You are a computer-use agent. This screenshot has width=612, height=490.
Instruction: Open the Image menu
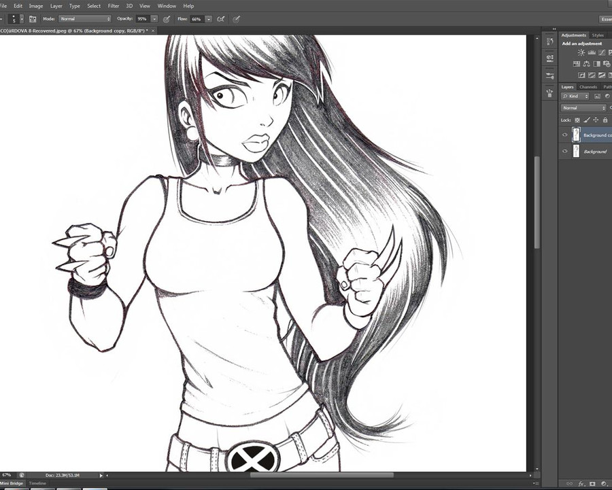coord(36,6)
